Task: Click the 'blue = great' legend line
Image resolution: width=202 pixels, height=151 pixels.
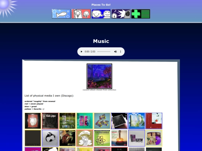Action: click(31, 106)
